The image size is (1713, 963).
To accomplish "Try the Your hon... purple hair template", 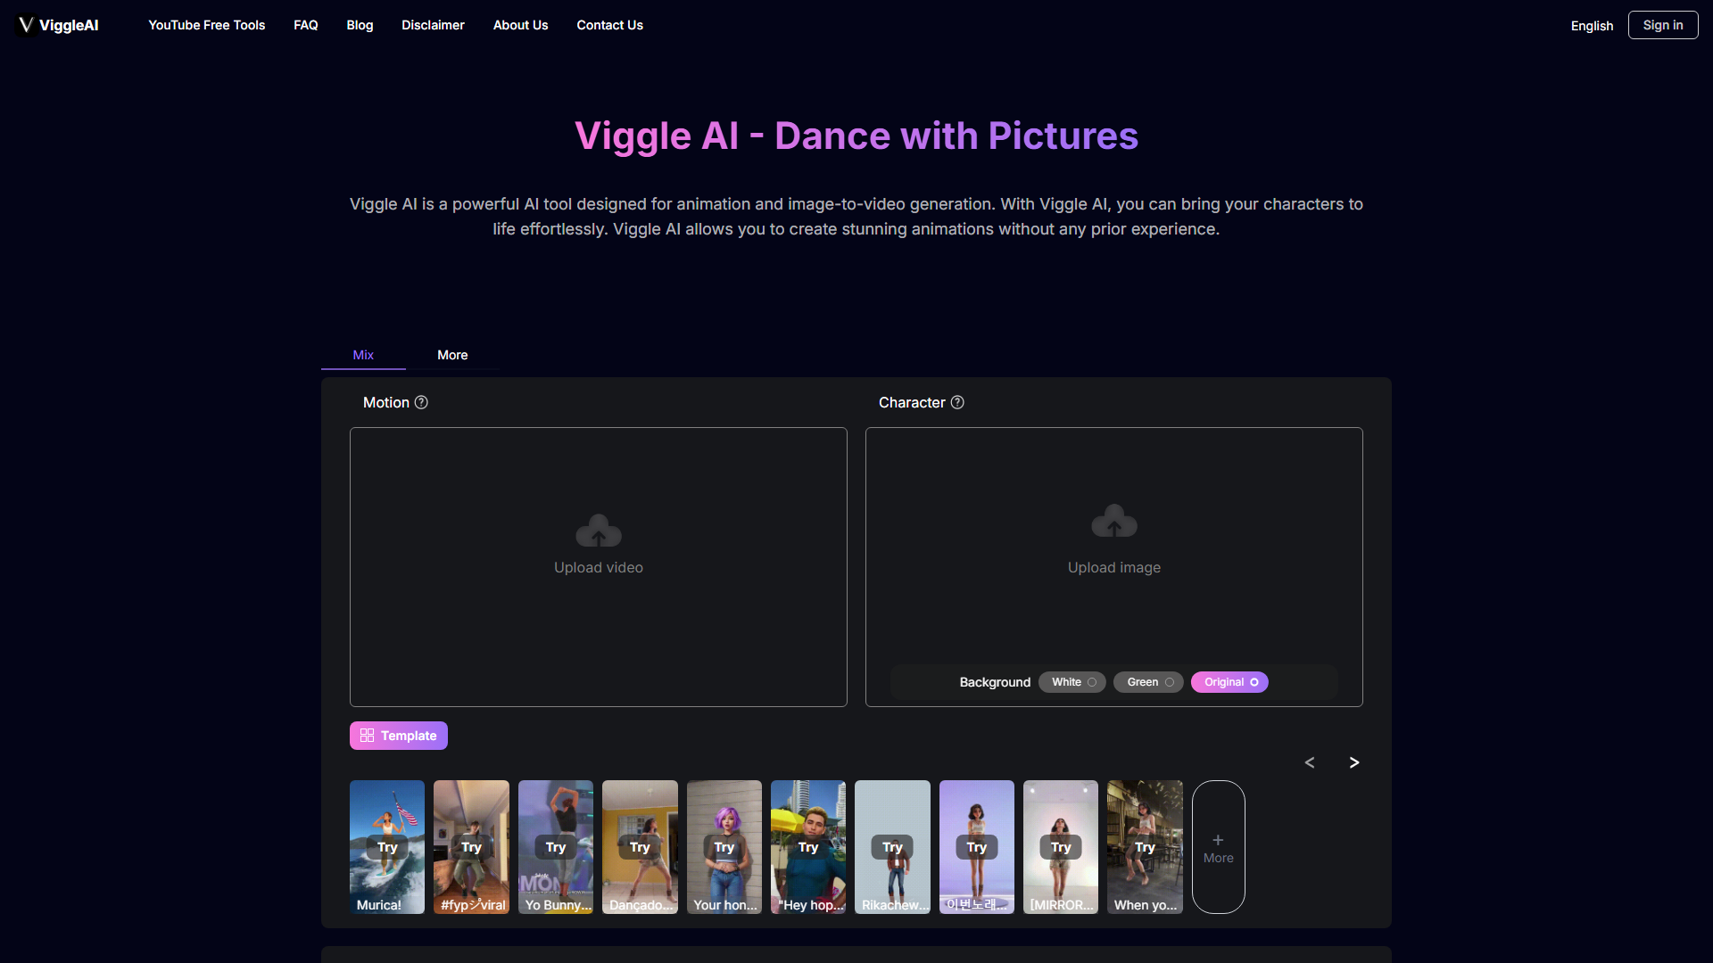I will [724, 847].
